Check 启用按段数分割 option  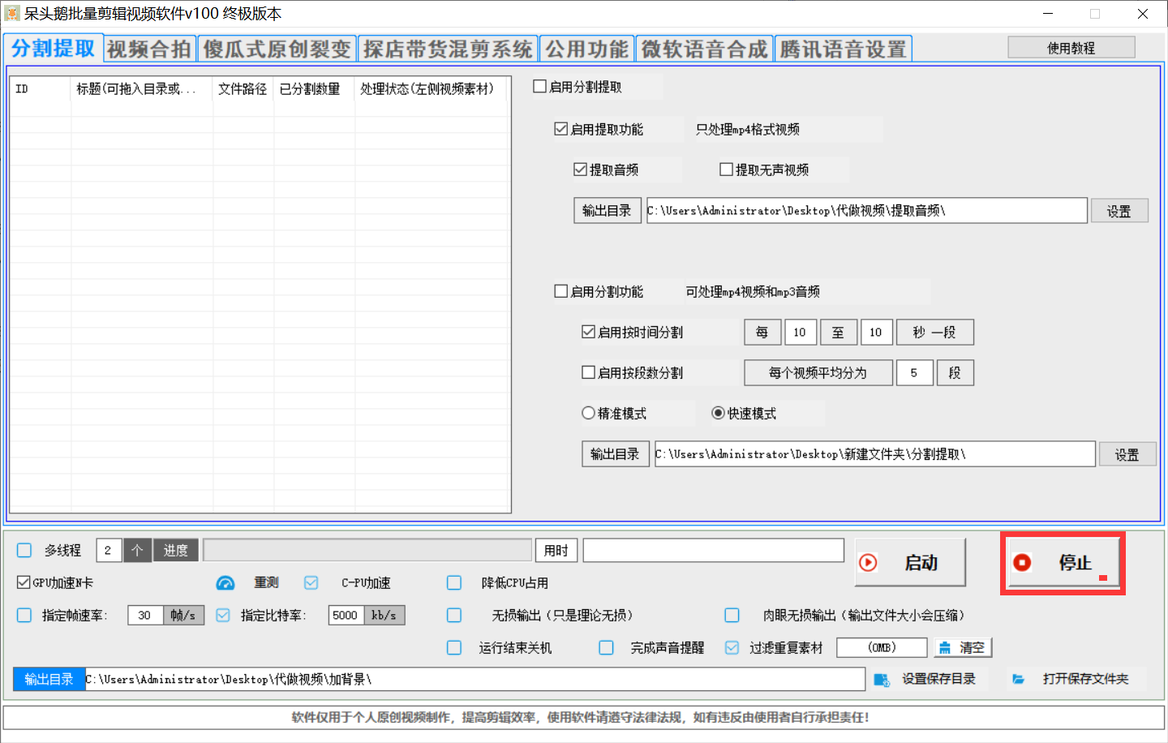(588, 371)
